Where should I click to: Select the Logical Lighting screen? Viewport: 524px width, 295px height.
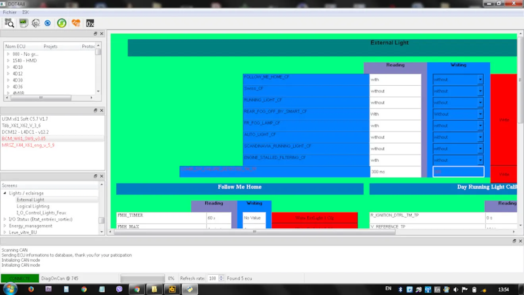tap(33, 206)
